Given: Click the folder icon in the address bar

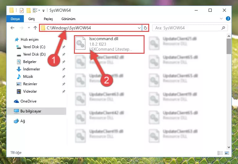Looking at the screenshot, I should pyautogui.click(x=43, y=28).
